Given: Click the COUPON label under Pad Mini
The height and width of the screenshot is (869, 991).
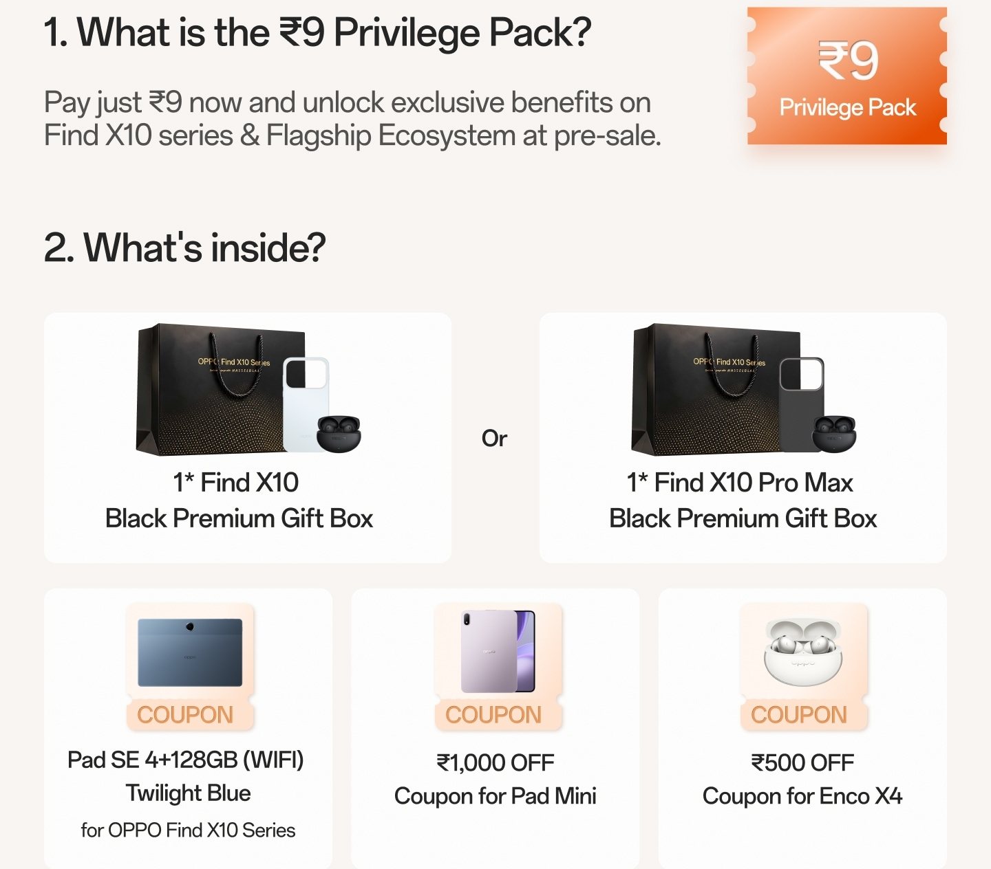Looking at the screenshot, I should pyautogui.click(x=493, y=715).
